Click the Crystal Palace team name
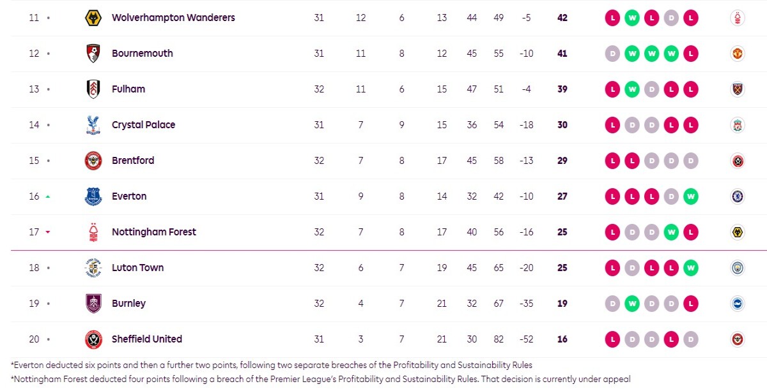The width and height of the screenshot is (767, 391). [x=143, y=125]
